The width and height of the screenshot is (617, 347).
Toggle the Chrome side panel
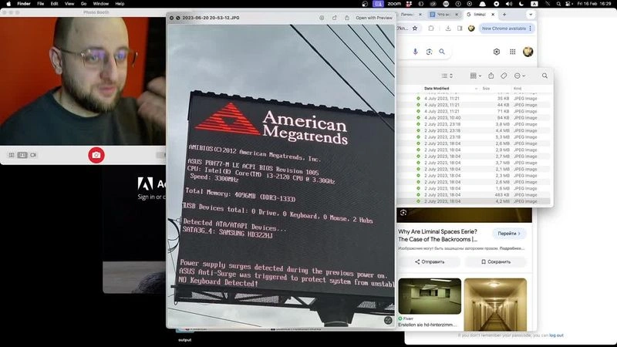460,29
